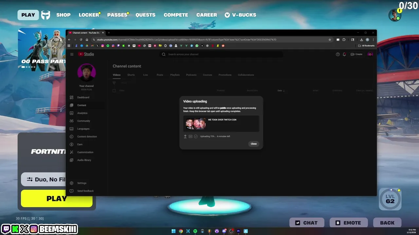The width and height of the screenshot is (419, 235).
Task: Switch to the Courses tab
Action: click(x=208, y=75)
